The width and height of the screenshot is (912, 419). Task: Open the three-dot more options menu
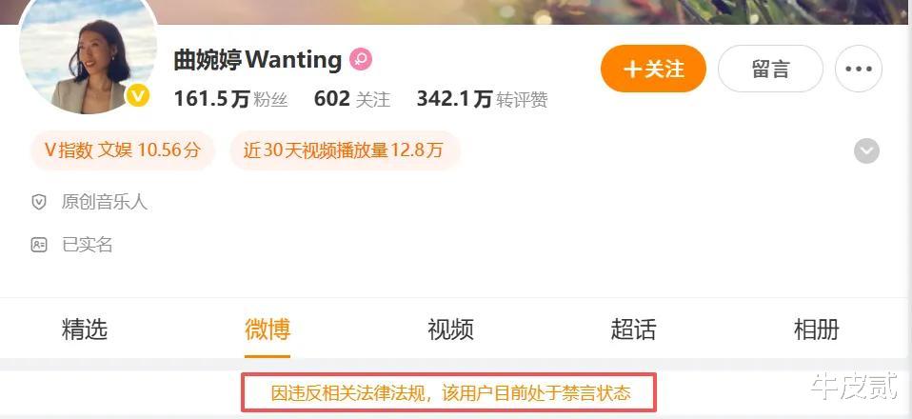[859, 69]
